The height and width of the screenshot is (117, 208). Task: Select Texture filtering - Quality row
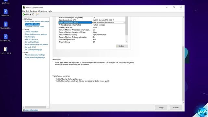coord(92,35)
